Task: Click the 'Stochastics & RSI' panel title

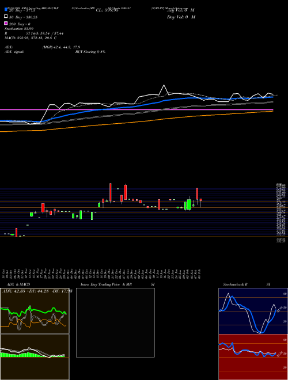Action: (x=247, y=284)
